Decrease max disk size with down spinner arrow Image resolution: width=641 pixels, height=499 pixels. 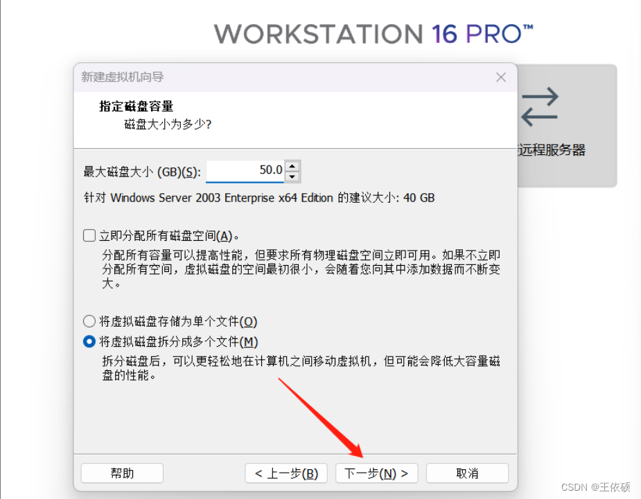point(292,176)
